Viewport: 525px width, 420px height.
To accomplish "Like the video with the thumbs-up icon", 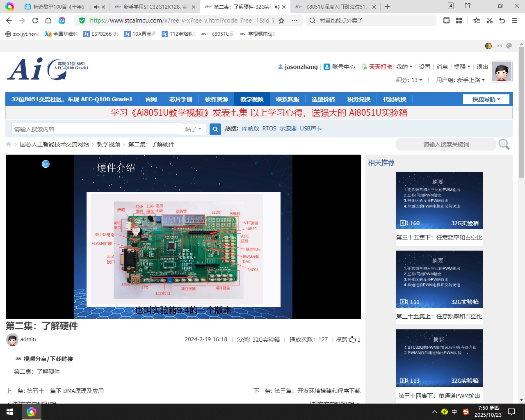I will coord(352,339).
